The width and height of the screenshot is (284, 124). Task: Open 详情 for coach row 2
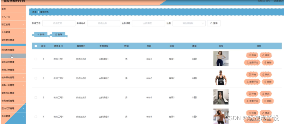252,74
